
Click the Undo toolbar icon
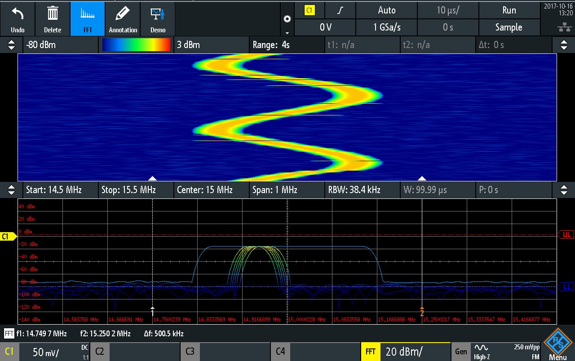pyautogui.click(x=18, y=19)
